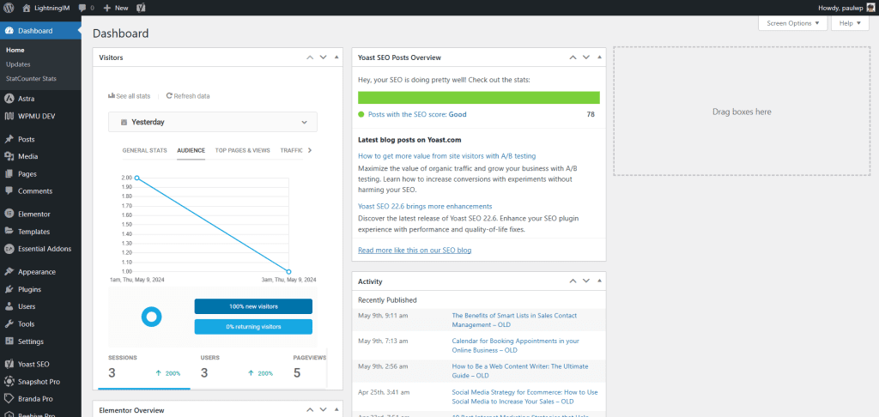Viewport: 879px width, 417px height.
Task: Click the Users sidebar icon
Action: (x=9, y=306)
